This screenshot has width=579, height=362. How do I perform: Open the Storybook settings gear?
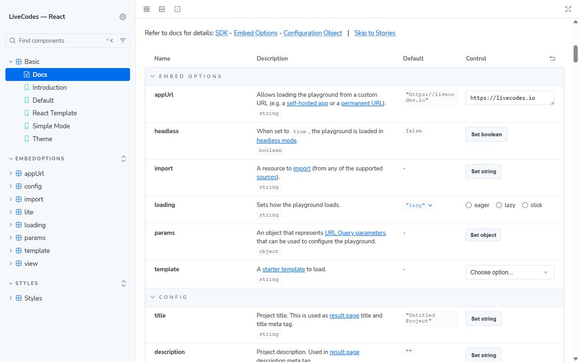pyautogui.click(x=123, y=17)
